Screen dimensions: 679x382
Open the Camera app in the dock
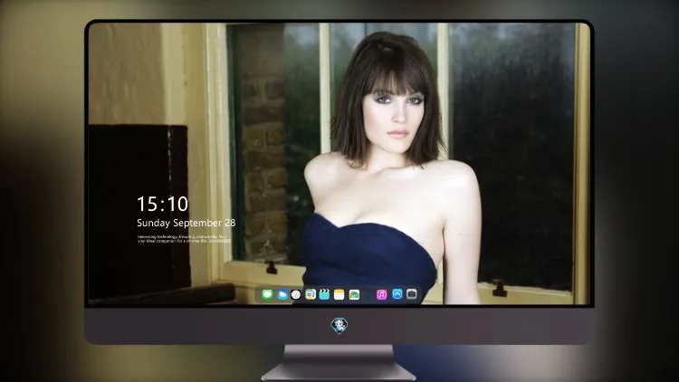[412, 294]
